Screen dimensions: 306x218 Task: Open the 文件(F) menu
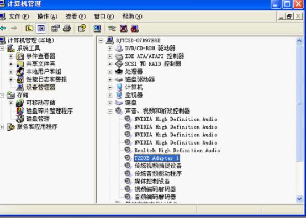click(19, 17)
